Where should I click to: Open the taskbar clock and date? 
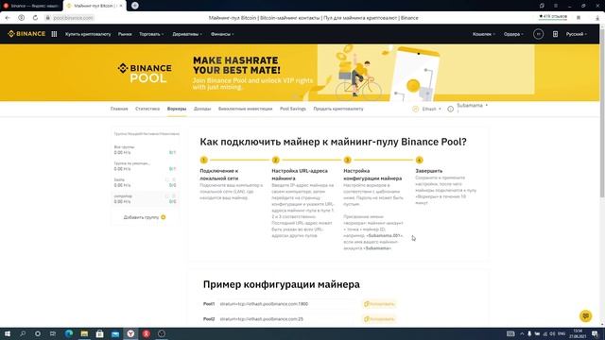pyautogui.click(x=578, y=333)
